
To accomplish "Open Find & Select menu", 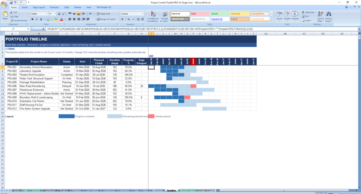I will tap(329, 17).
